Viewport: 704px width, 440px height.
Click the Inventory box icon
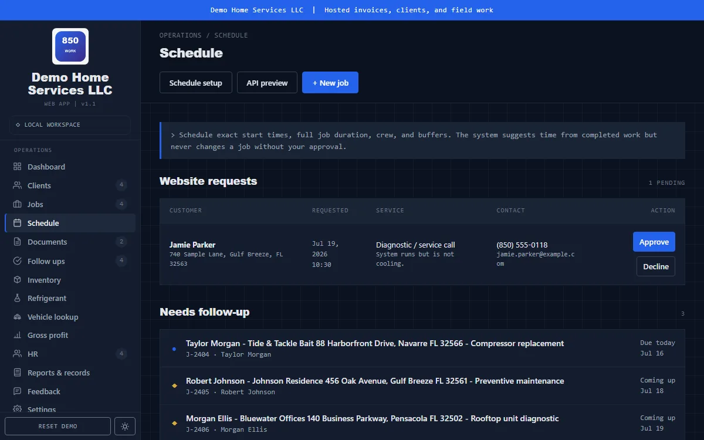(17, 280)
